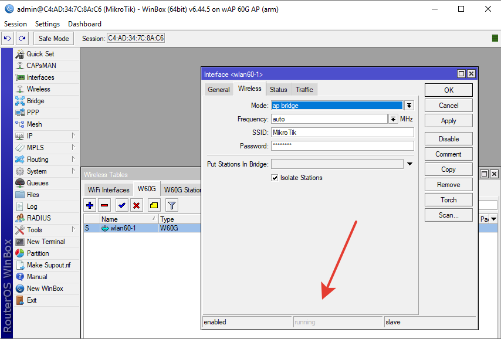501x339 pixels.
Task: Open Mode dropdown list
Action: coord(409,106)
